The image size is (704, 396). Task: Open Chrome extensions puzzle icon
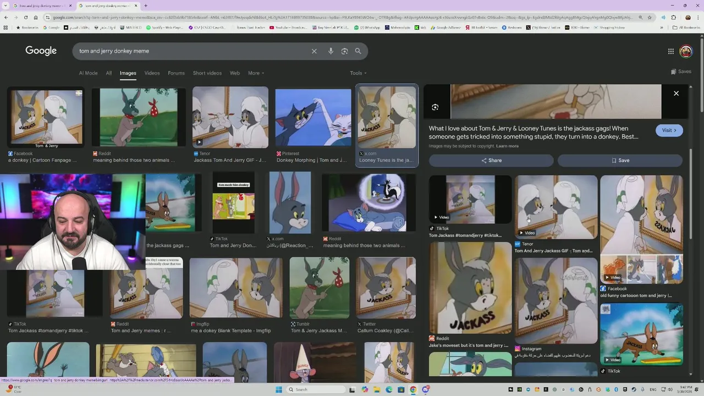coord(675,18)
